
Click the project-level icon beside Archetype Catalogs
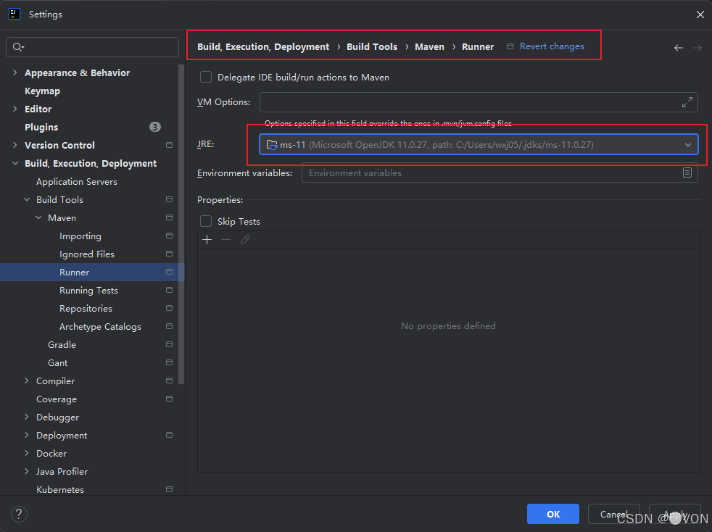pos(170,326)
